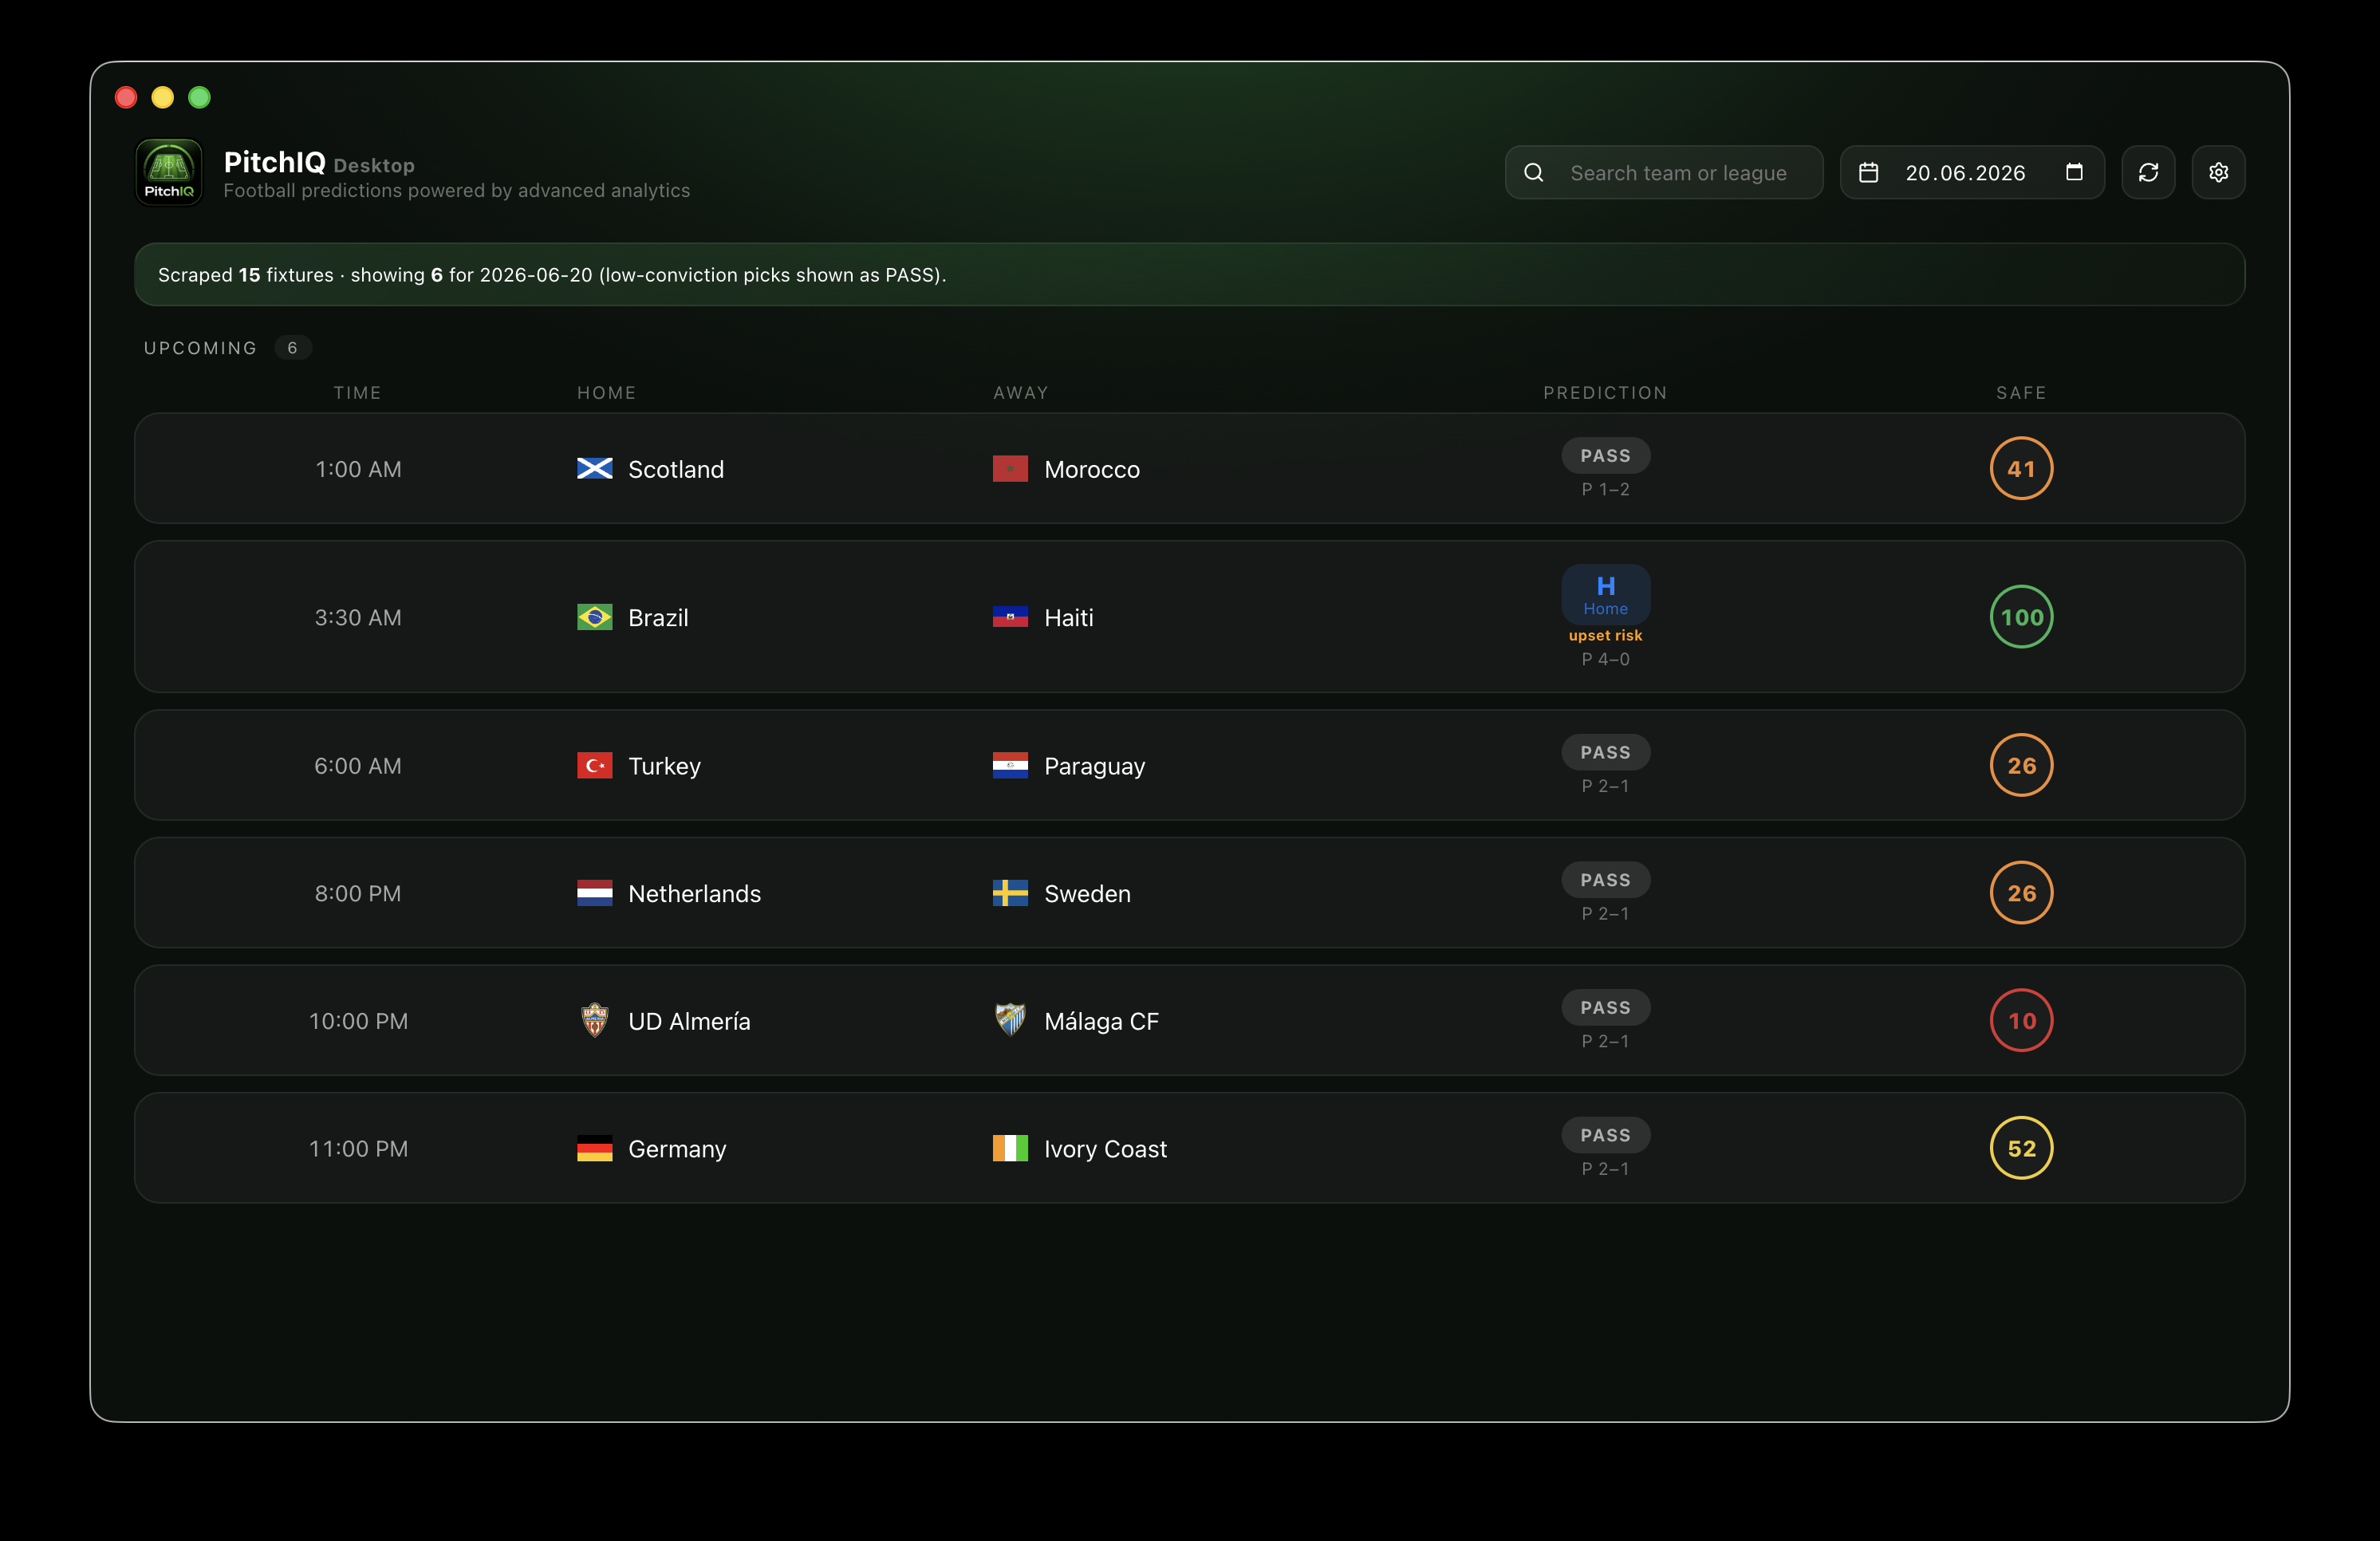Click the Ivory Coast flag icon
The height and width of the screenshot is (1541, 2380).
1010,1149
